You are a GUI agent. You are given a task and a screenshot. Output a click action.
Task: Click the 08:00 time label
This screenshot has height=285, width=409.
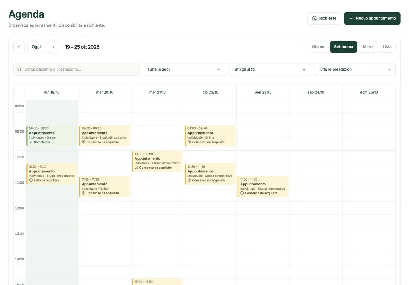pos(20,106)
